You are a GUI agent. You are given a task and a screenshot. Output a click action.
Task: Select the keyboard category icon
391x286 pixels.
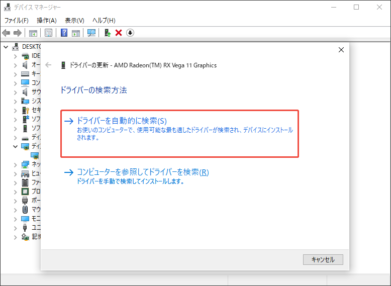[25, 74]
